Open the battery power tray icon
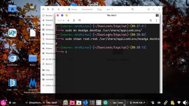189x106 pixels. (x=172, y=103)
